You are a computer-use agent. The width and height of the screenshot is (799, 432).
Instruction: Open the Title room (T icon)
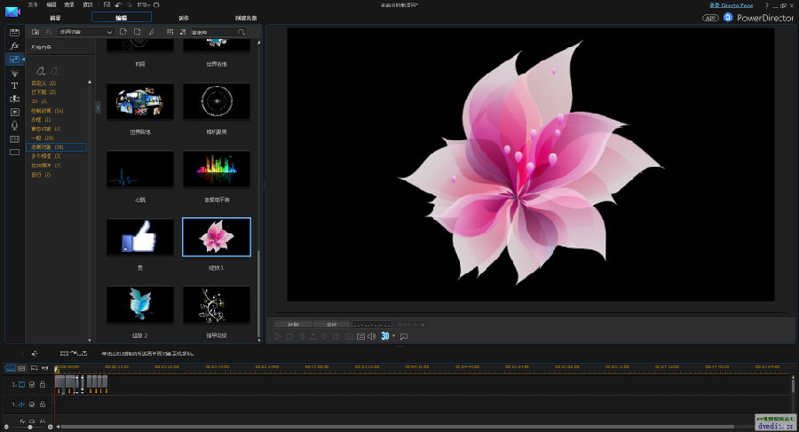[14, 85]
